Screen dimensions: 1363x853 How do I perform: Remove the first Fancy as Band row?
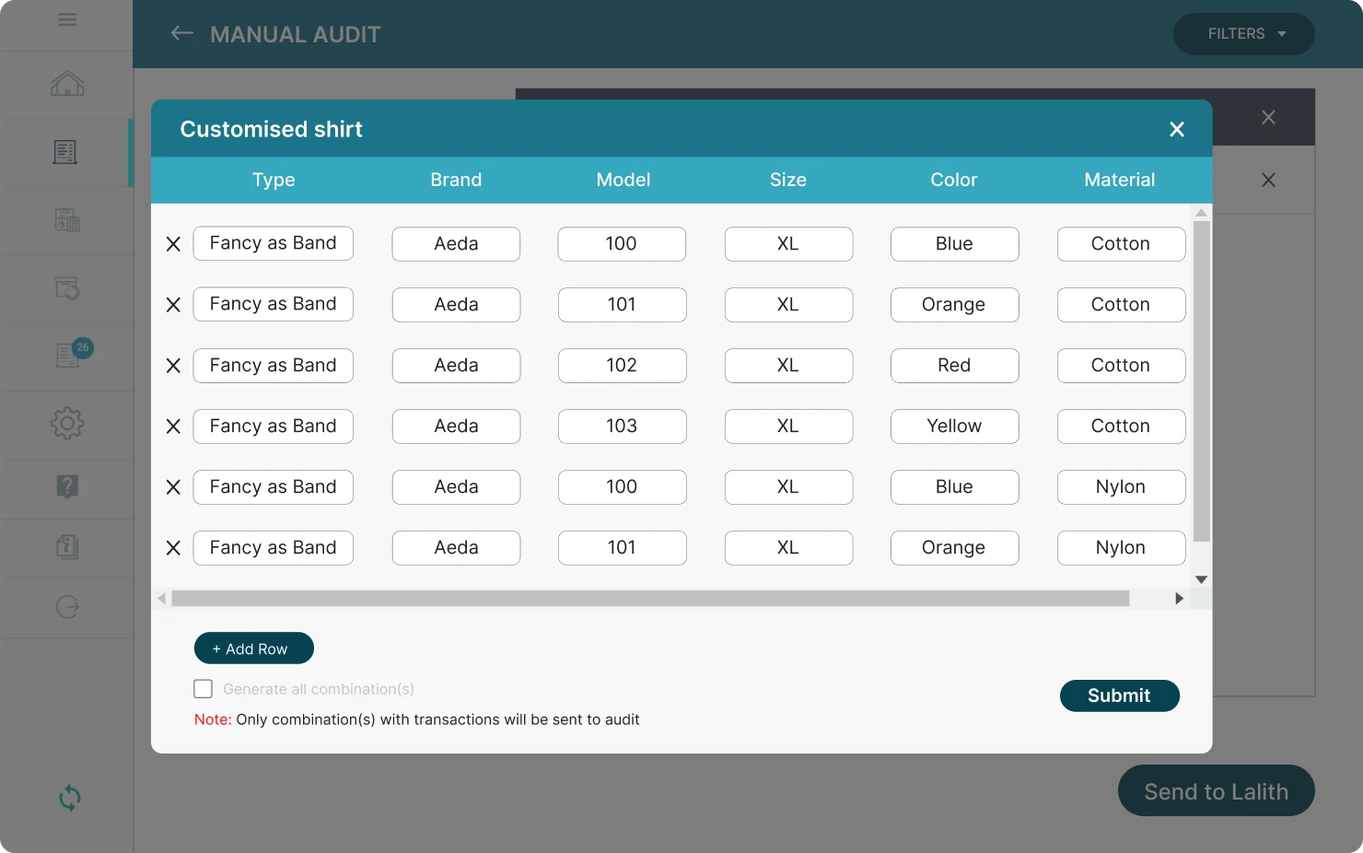(172, 243)
